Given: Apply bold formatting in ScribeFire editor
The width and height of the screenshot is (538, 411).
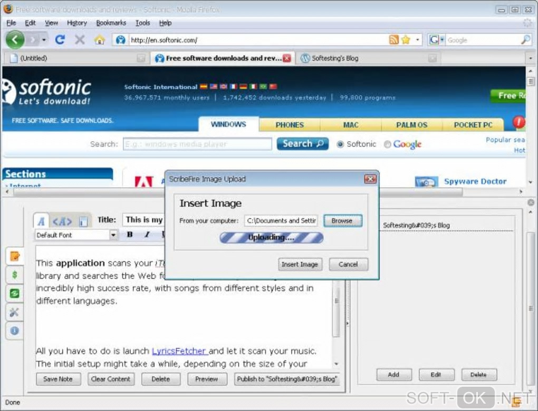Looking at the screenshot, I should coord(129,234).
